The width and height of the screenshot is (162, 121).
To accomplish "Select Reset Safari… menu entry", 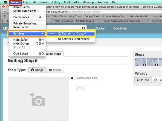I will click(x=27, y=27).
